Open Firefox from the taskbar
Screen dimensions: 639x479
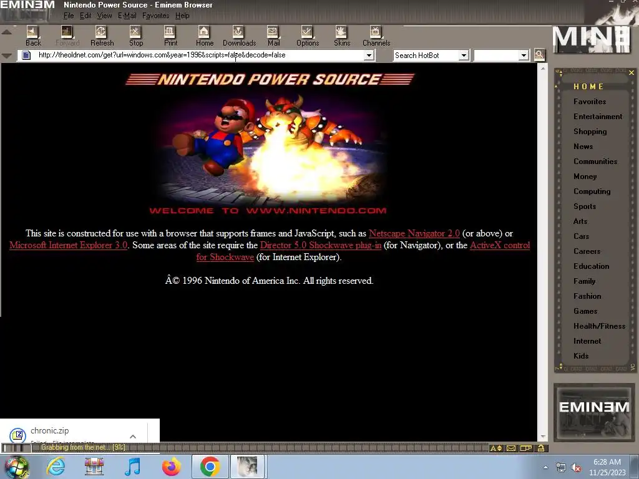pos(171,467)
